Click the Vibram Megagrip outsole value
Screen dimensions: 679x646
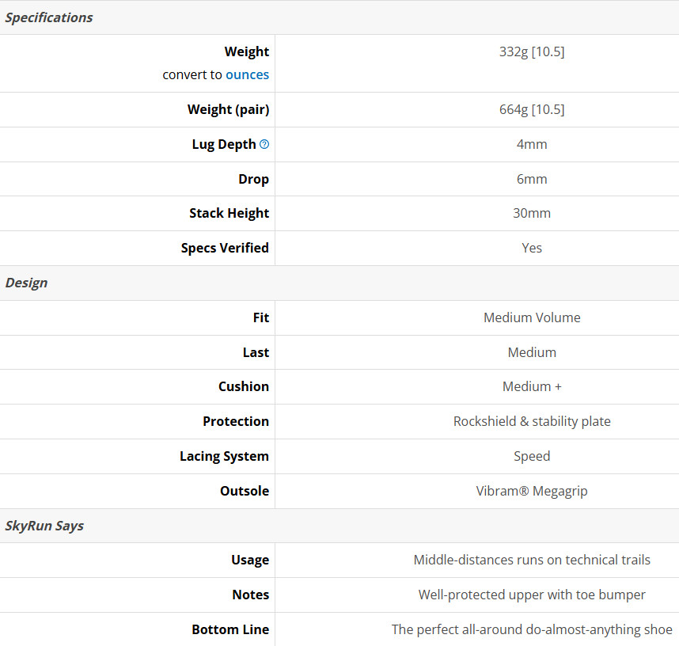pyautogui.click(x=532, y=491)
